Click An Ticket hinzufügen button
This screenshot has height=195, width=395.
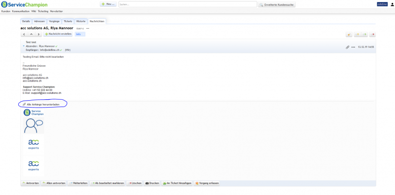[x=177, y=183]
